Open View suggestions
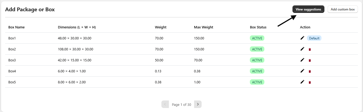This screenshot has width=363, height=112. tap(308, 9)
